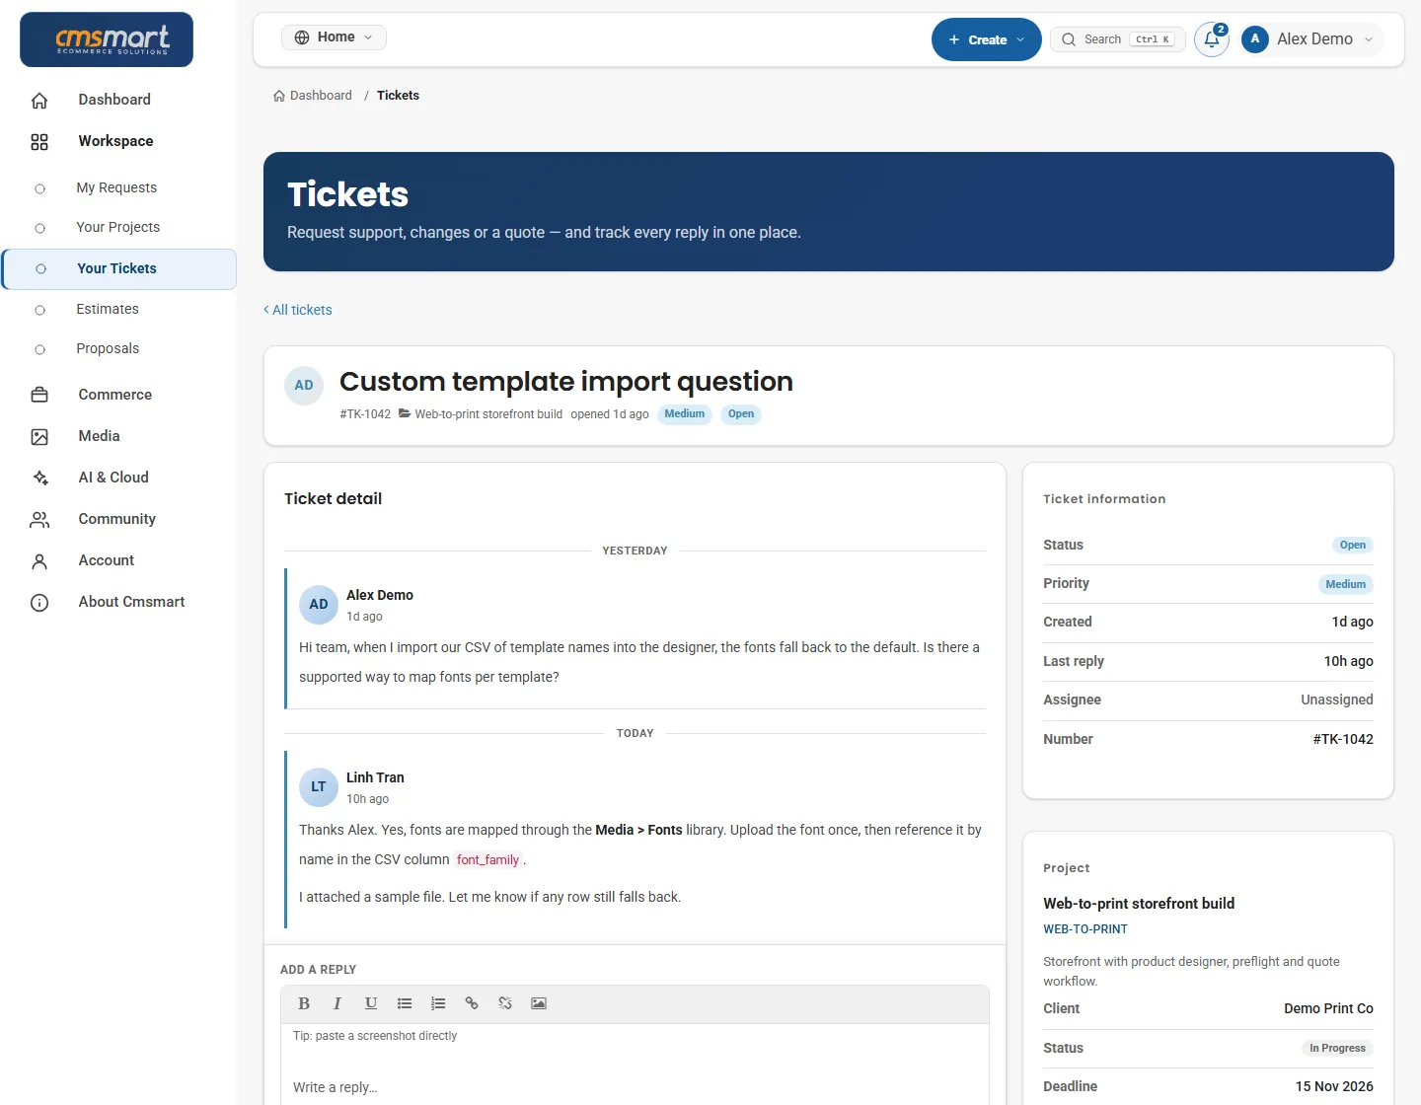Insert a bulleted list in reply
Image resolution: width=1421 pixels, height=1105 pixels.
[x=405, y=1003]
